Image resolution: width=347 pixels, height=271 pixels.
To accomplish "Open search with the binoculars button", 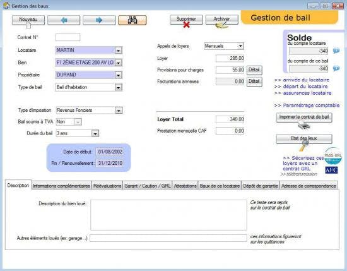I will pyautogui.click(x=132, y=20).
